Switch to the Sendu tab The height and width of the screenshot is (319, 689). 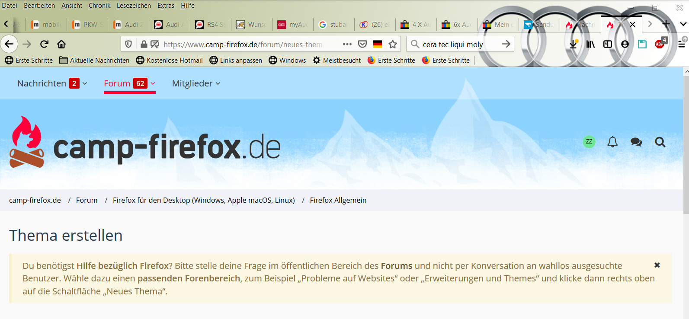click(x=539, y=25)
